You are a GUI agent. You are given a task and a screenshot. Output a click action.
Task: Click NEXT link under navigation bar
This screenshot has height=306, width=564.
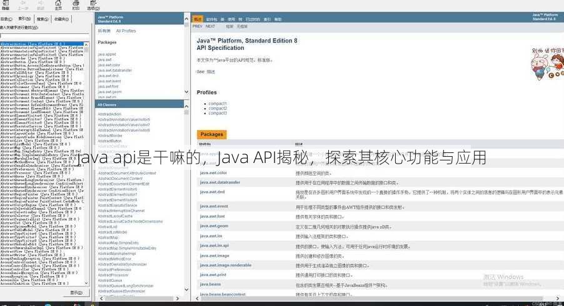[x=210, y=27]
